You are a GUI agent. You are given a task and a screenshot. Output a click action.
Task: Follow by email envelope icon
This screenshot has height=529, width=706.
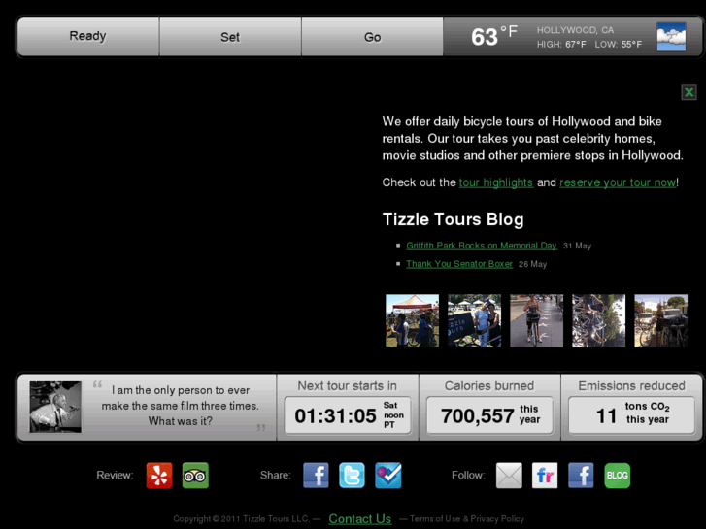pyautogui.click(x=509, y=476)
